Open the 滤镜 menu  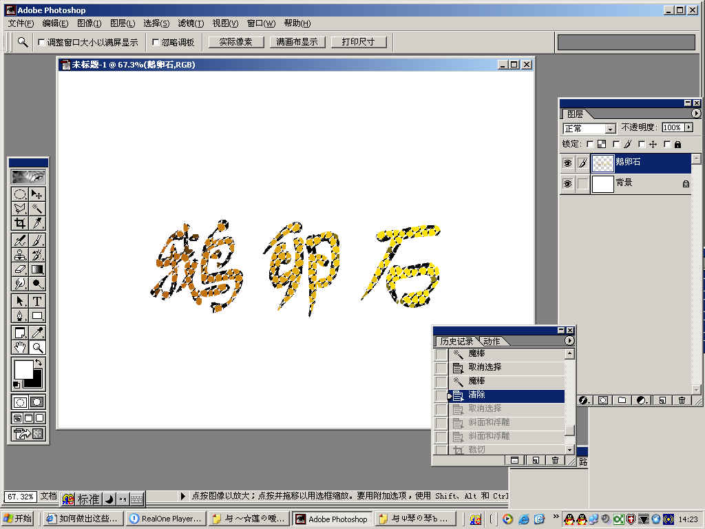pos(191,23)
